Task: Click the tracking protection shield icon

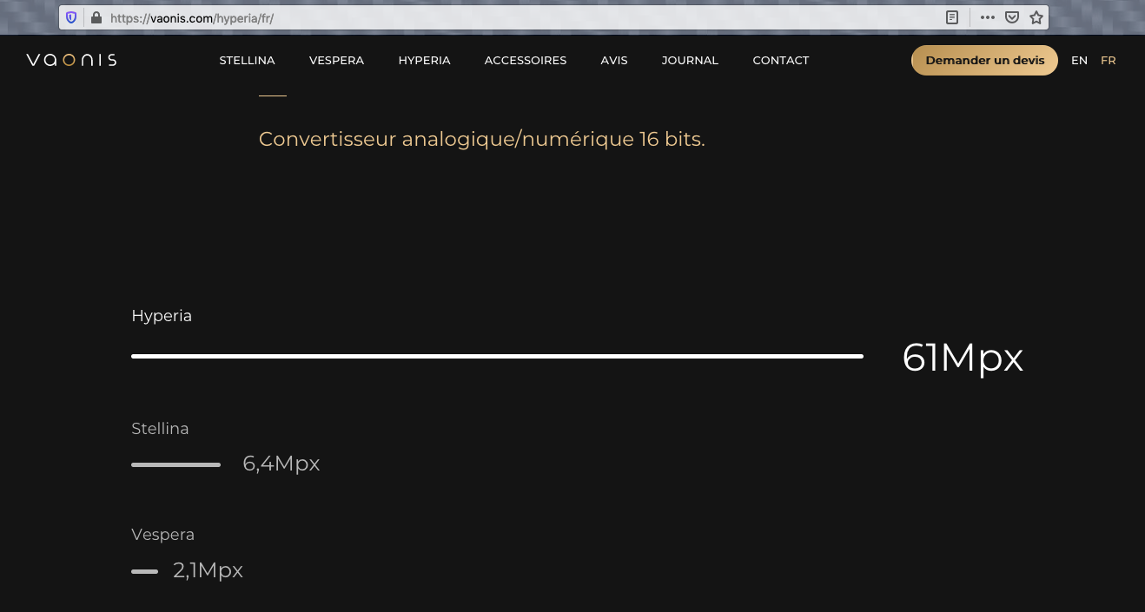Action: coord(72,17)
